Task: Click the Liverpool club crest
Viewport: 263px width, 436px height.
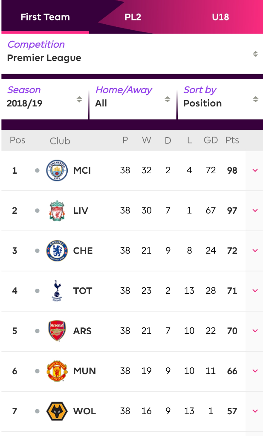Action: pos(57,211)
